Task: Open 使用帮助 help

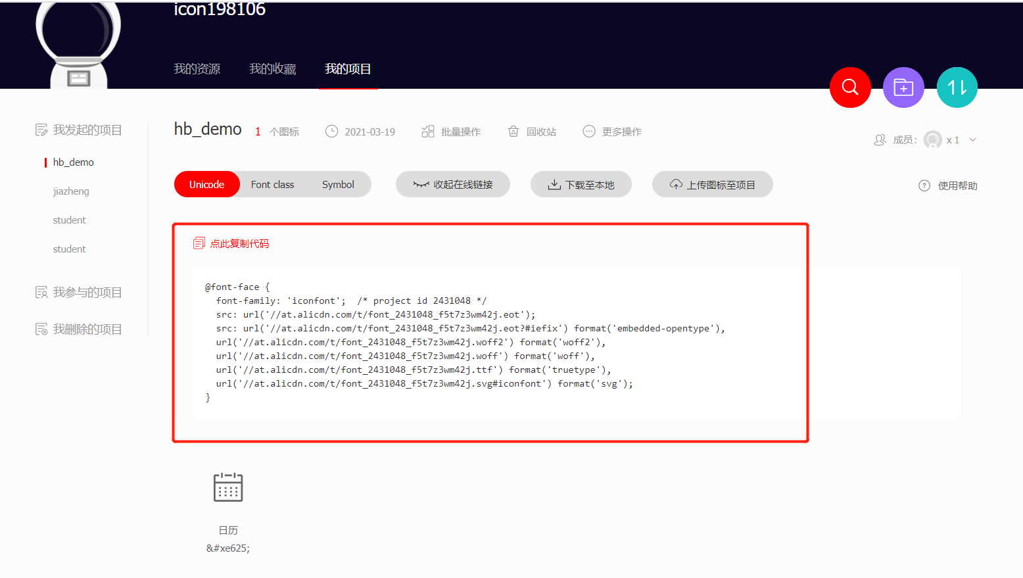Action: coord(924,185)
